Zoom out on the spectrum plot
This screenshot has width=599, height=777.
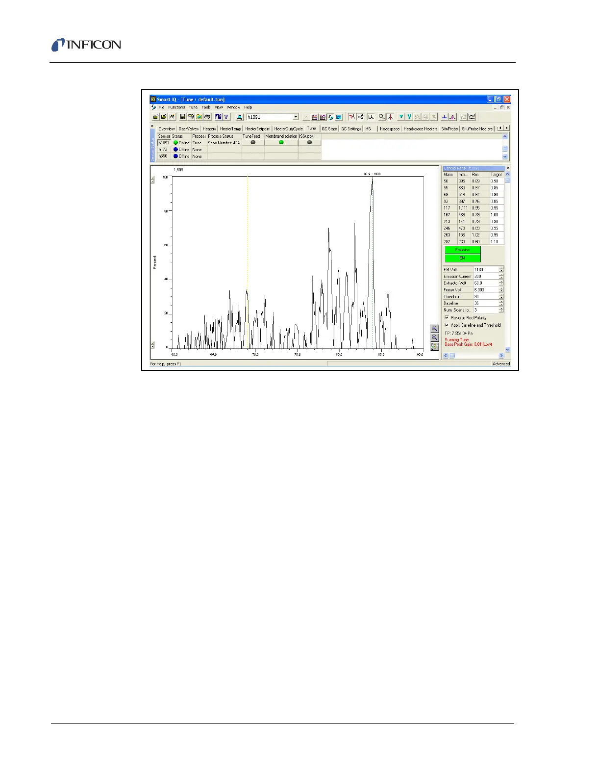point(434,337)
